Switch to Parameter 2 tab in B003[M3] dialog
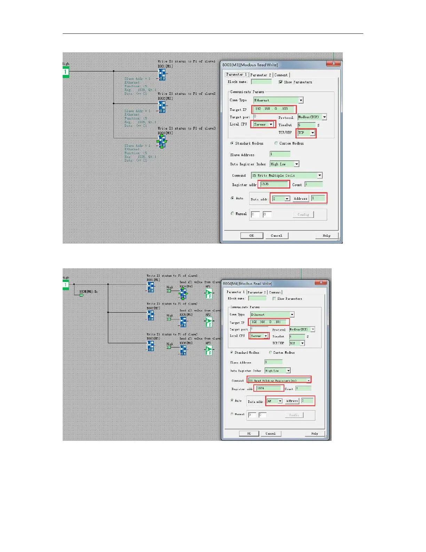 point(260,75)
